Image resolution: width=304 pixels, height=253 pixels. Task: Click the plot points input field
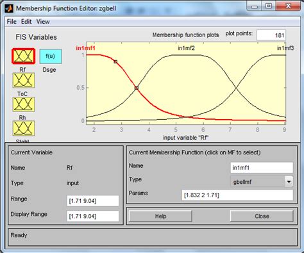tap(271, 35)
